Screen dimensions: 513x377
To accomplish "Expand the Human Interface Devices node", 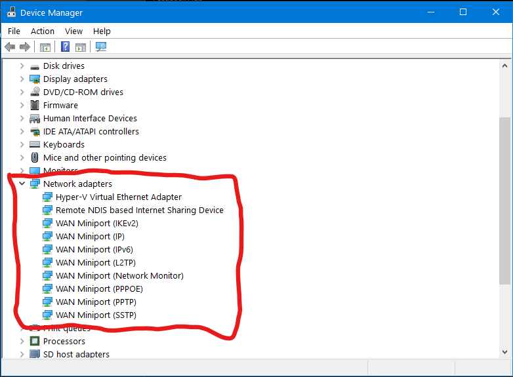I will coord(22,118).
